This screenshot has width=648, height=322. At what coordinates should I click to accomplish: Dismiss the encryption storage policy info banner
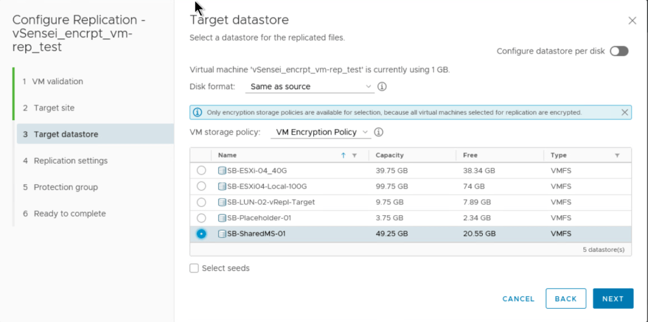pyautogui.click(x=625, y=113)
